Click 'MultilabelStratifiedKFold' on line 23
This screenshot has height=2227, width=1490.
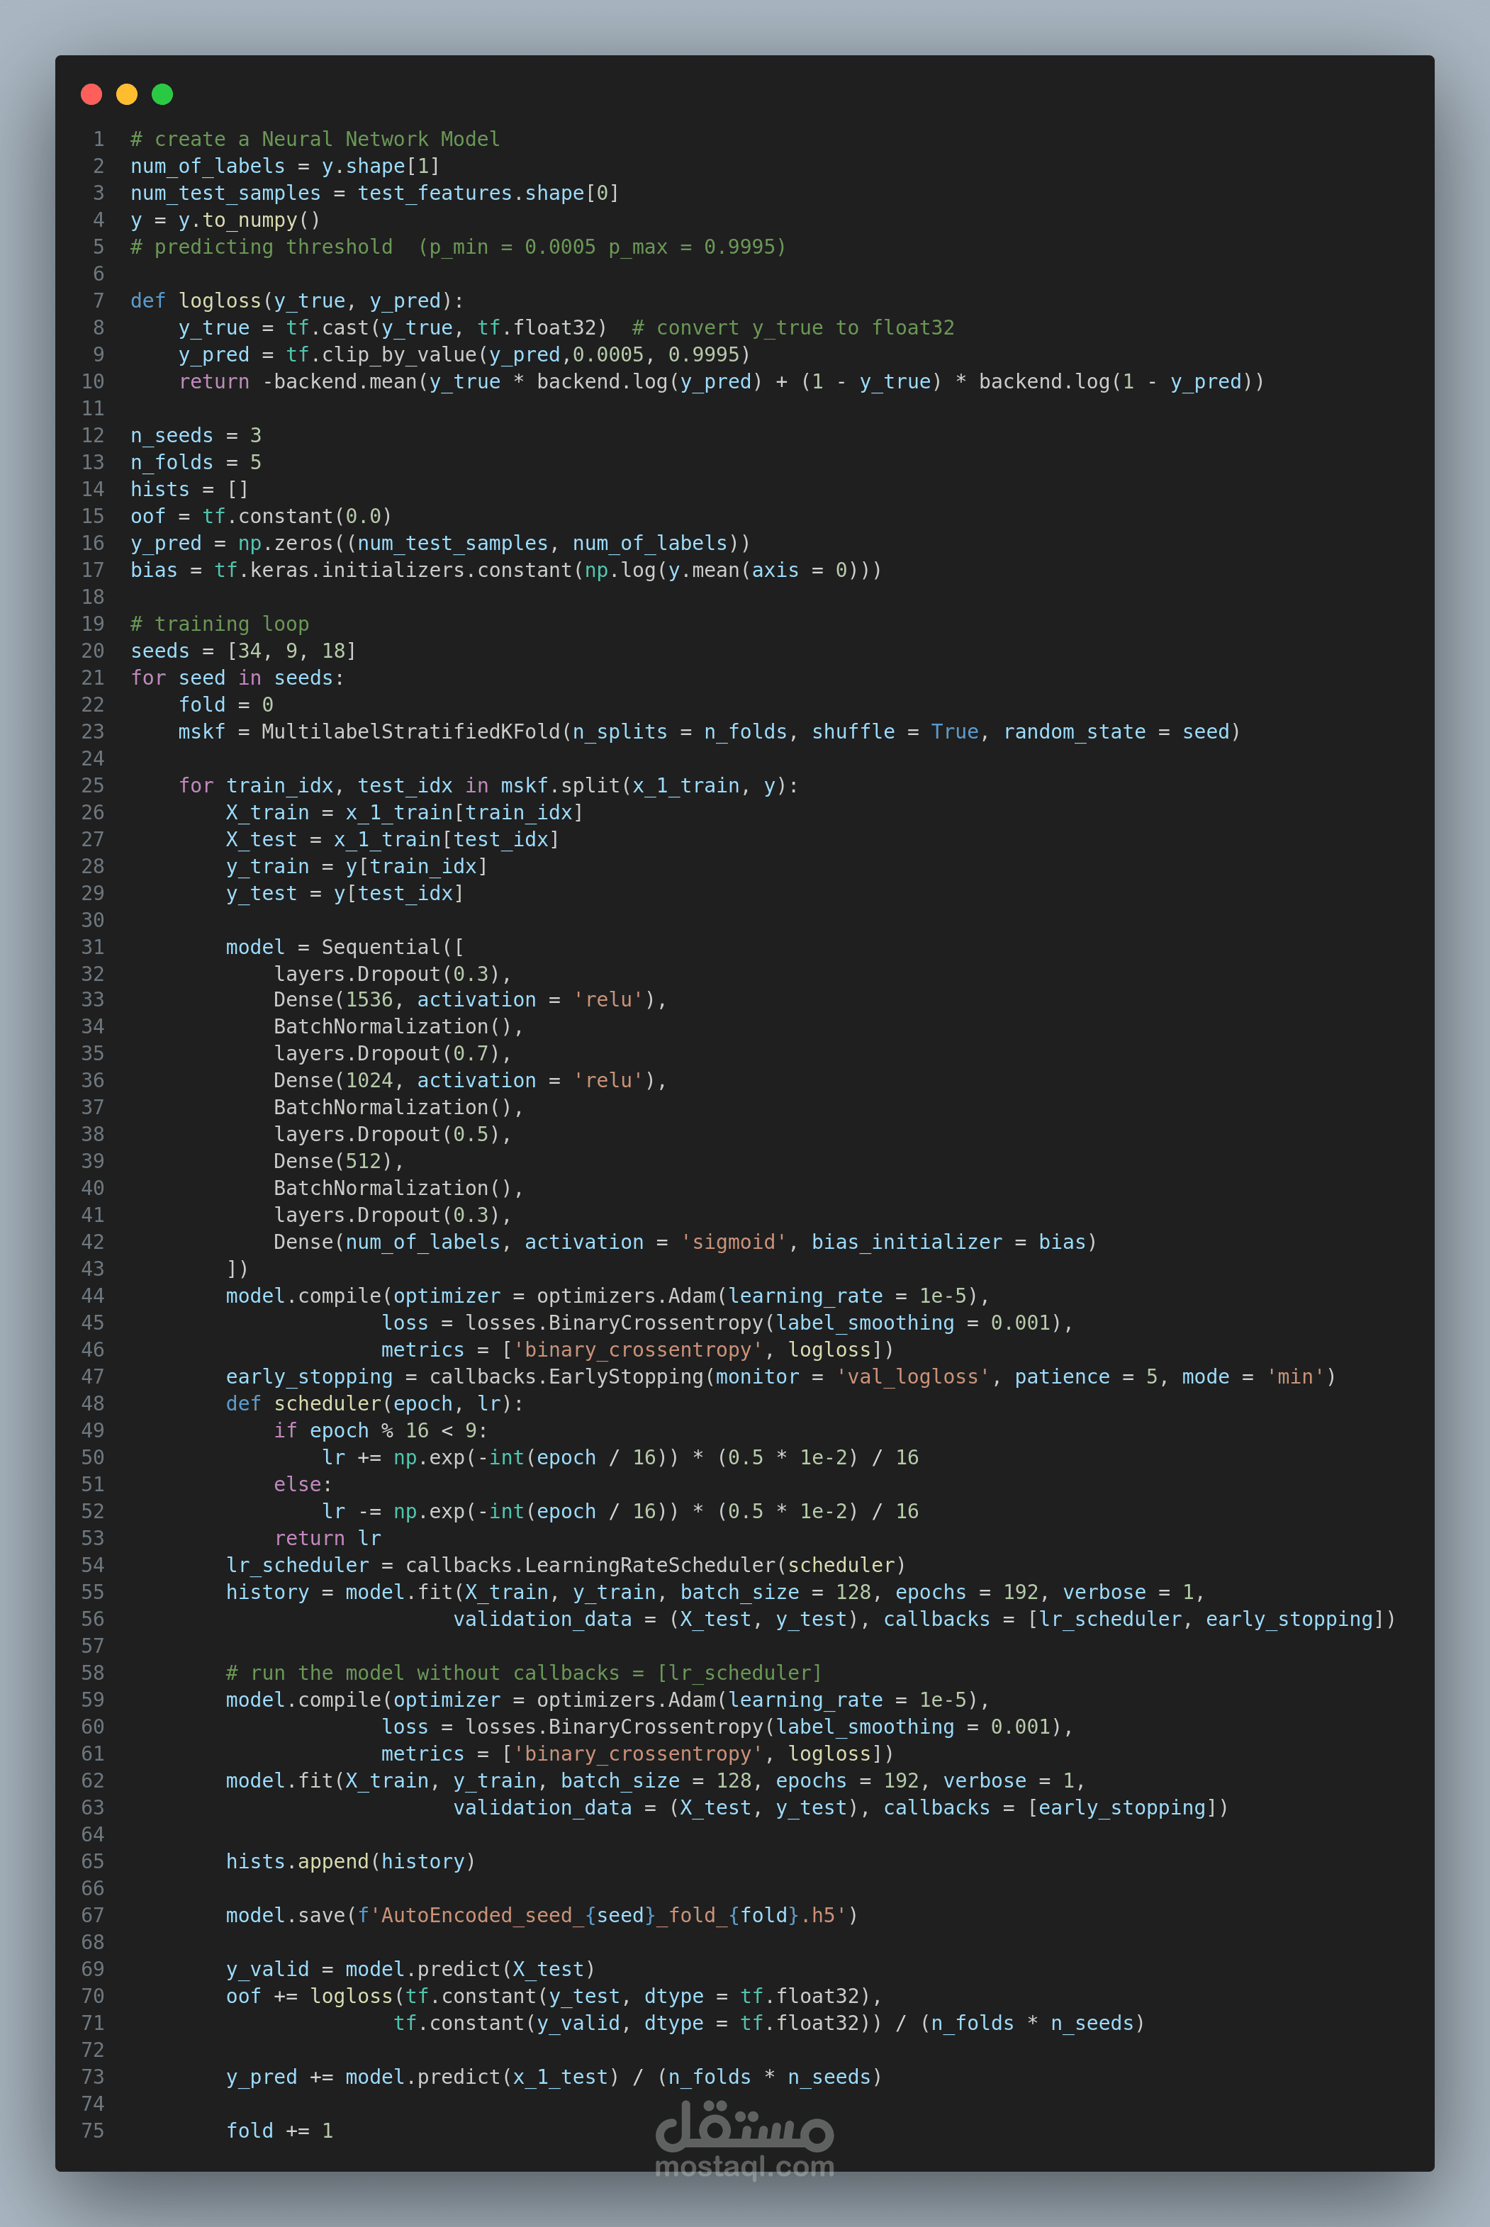(x=410, y=731)
